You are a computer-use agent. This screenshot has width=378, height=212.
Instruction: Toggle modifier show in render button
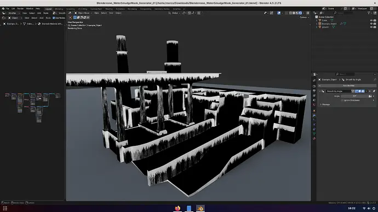point(363,91)
